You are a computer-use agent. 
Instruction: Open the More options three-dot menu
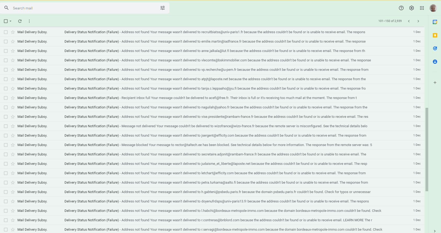(29, 21)
